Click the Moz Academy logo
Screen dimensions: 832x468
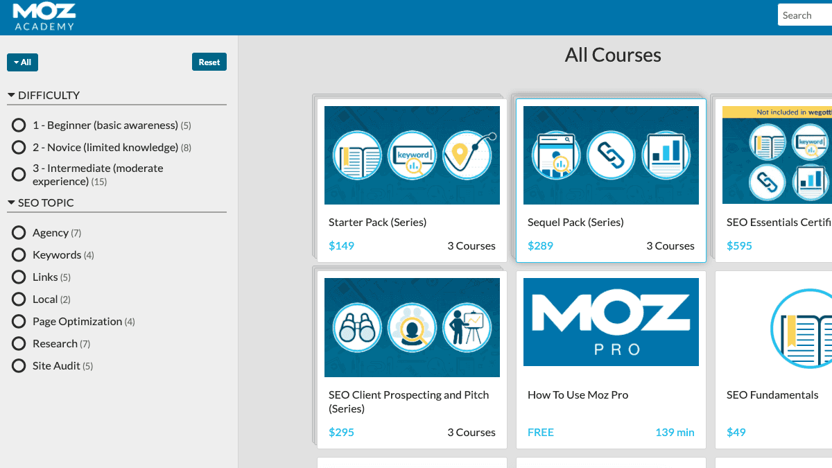44,17
